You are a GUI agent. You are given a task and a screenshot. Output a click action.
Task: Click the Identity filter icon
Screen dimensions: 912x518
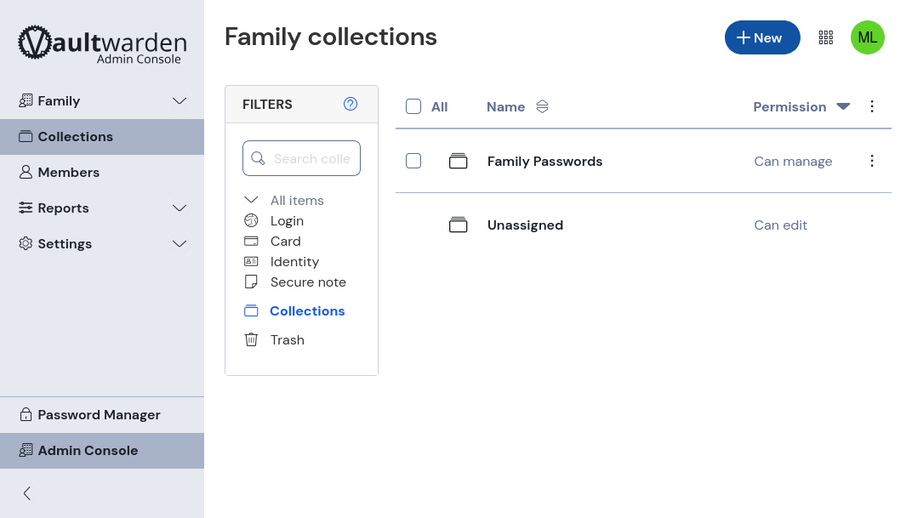[251, 261]
